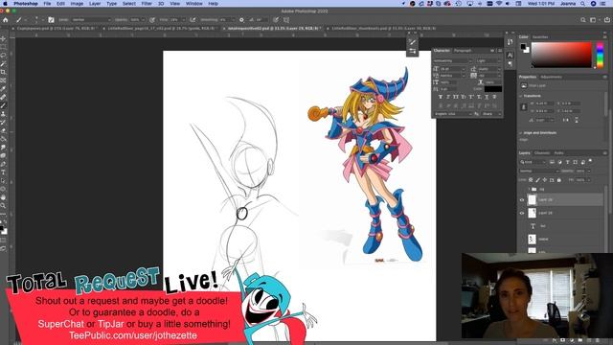Open the Brushes collapsed panel icon
Screen dimensions: 613x345
pos(412,42)
